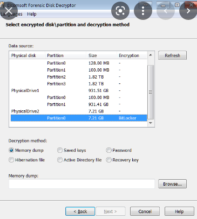Go to the previous image arrow
This screenshot has width=197, height=219.
coord(166,11)
